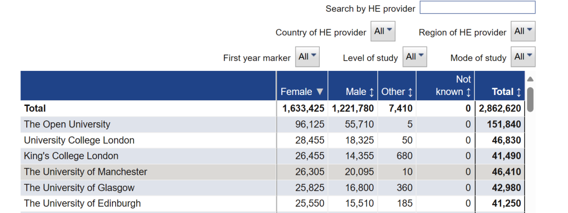Click the scrollbar up arrow
Image resolution: width=568 pixels, height=213 pixels.
530,79
